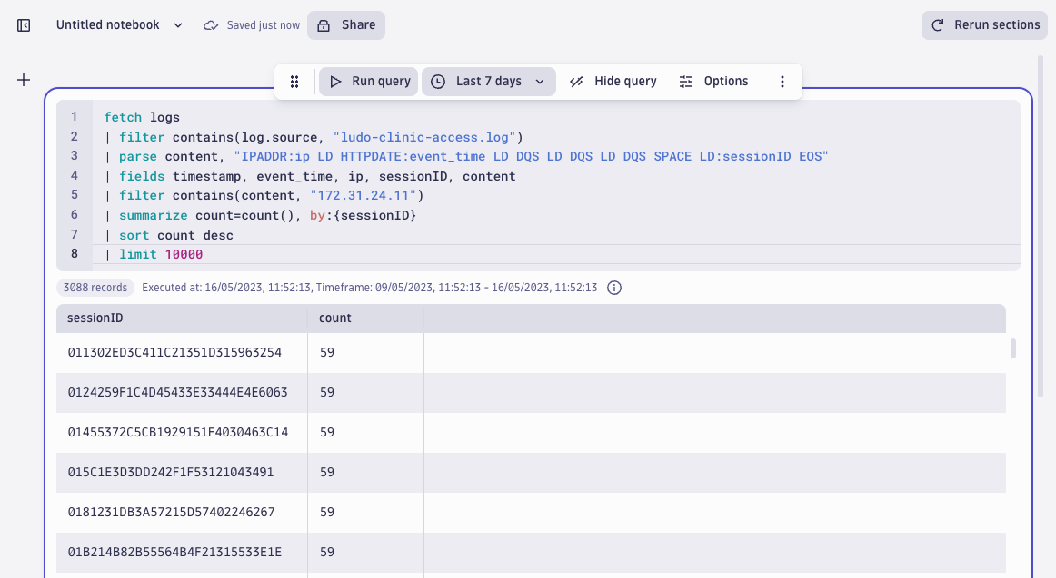
Task: Click the 3088 records chip
Action: [x=95, y=287]
